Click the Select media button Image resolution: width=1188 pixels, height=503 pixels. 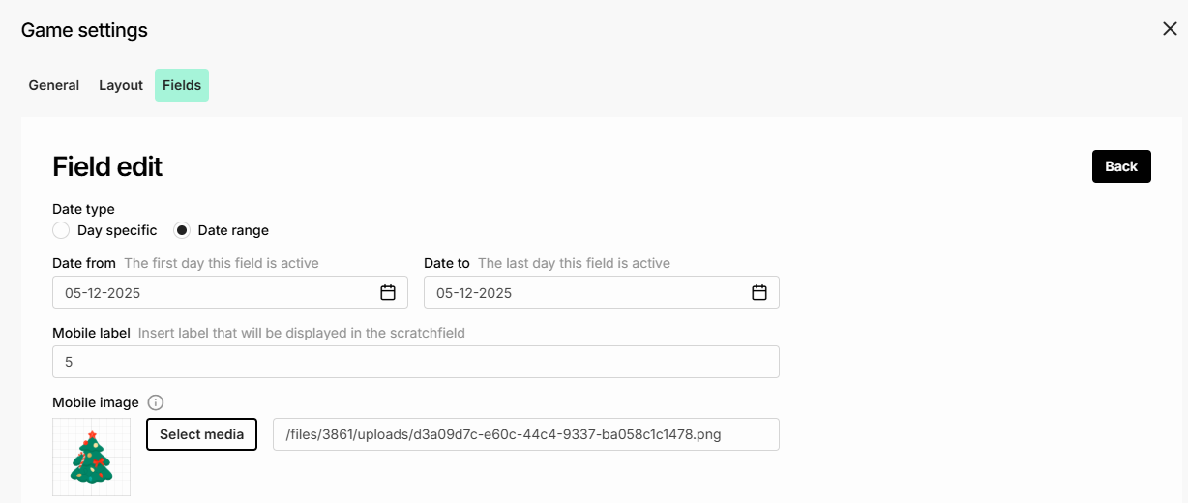tap(201, 434)
